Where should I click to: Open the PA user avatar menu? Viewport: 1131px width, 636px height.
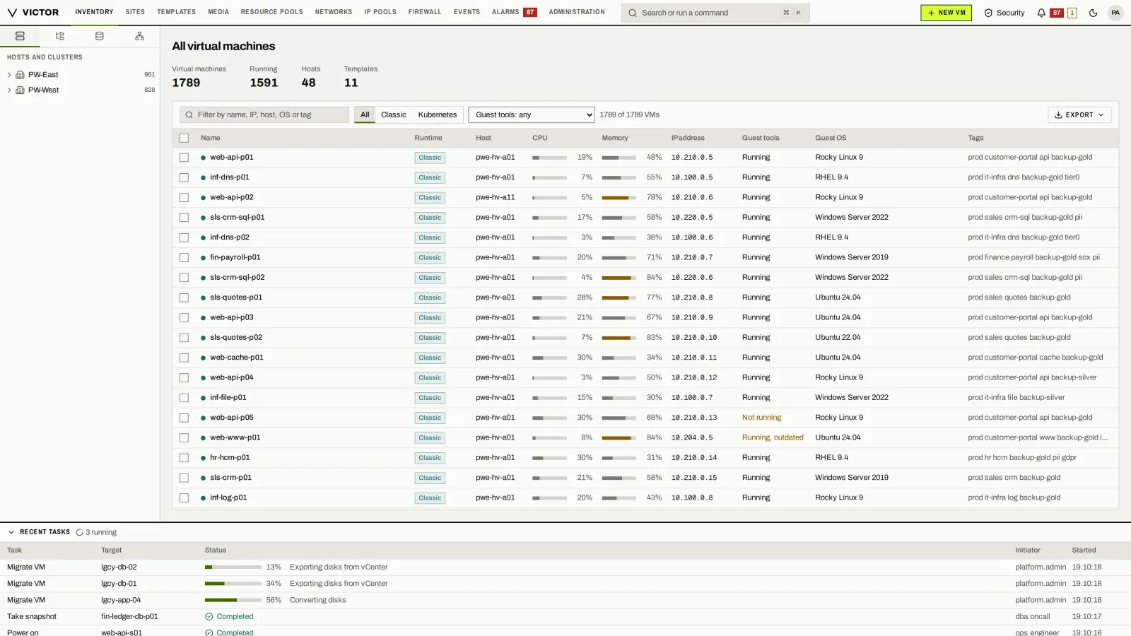[x=1115, y=13]
